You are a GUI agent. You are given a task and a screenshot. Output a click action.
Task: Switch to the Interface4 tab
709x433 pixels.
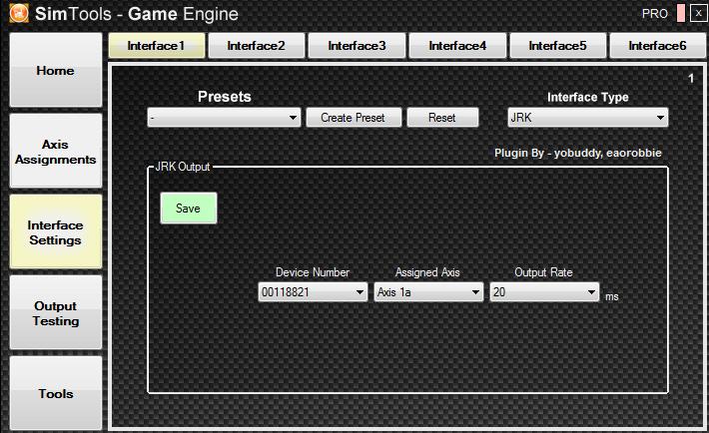457,46
